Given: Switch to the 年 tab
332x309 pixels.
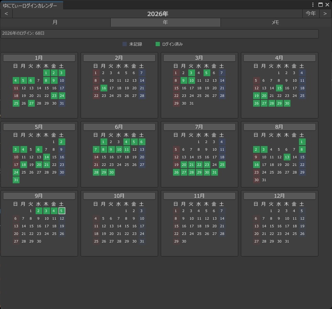Looking at the screenshot, I should 165,22.
